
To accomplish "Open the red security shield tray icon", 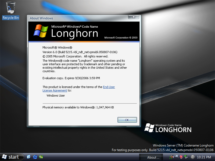I will click(181, 157).
